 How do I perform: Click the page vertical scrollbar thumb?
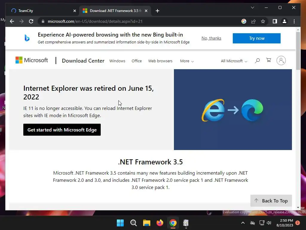(x=298, y=51)
